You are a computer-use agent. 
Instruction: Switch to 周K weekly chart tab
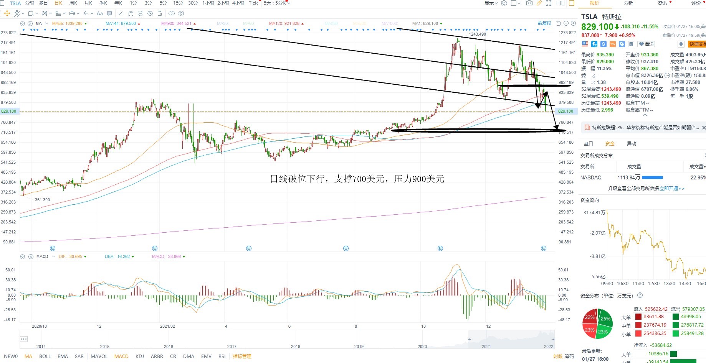73,3
